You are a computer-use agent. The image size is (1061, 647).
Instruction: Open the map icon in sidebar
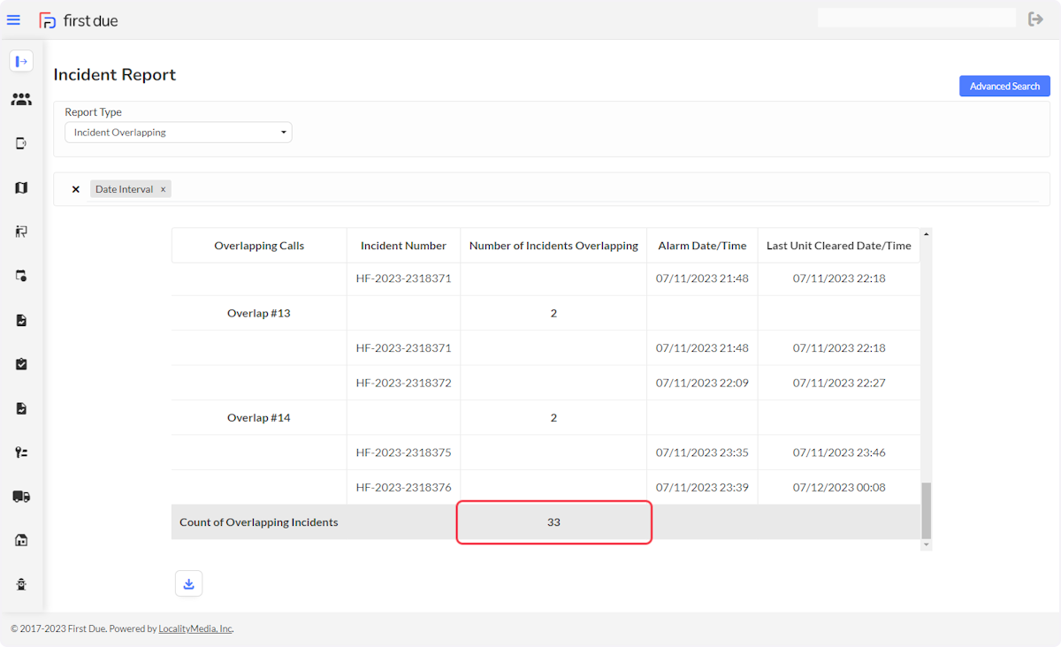(21, 187)
